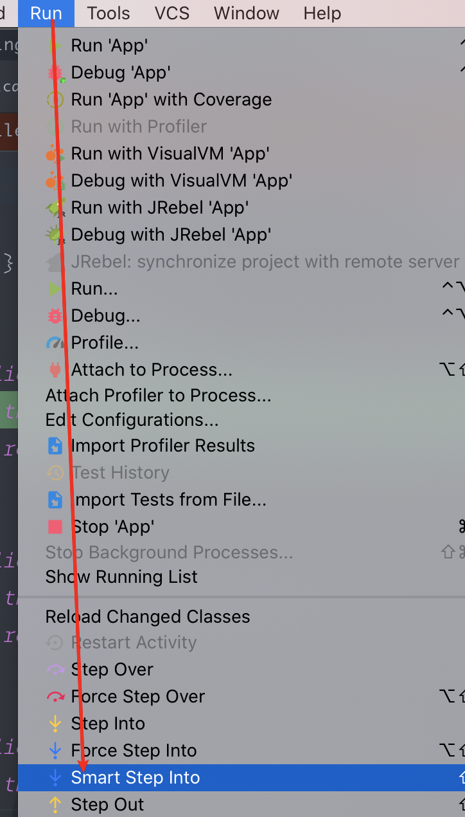
Task: Click the coverage icon beside Run 'App' with Coverage
Action: click(55, 100)
